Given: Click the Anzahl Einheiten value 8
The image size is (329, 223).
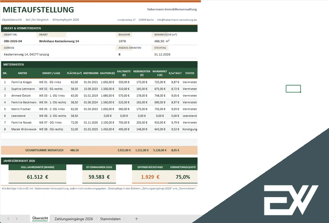Looking at the screenshot, I should [x=119, y=54].
